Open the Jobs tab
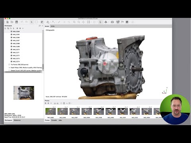 pyautogui.click(x=60, y=120)
